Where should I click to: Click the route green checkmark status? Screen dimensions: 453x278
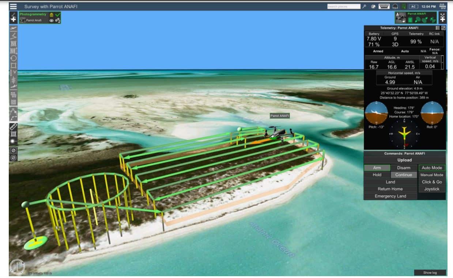(x=58, y=15)
